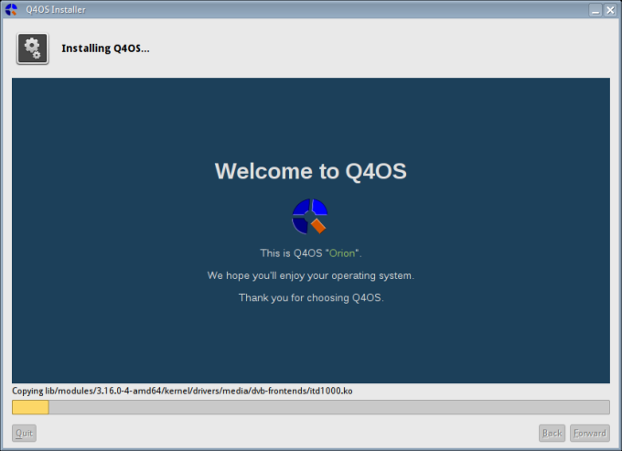The height and width of the screenshot is (451, 622).
Task: Minimize the Q4OS Installer window
Action: 595,10
